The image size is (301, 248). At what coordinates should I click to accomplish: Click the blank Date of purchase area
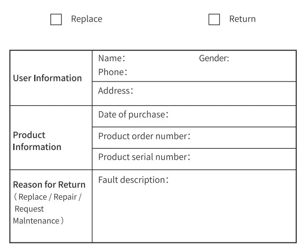(x=231, y=115)
